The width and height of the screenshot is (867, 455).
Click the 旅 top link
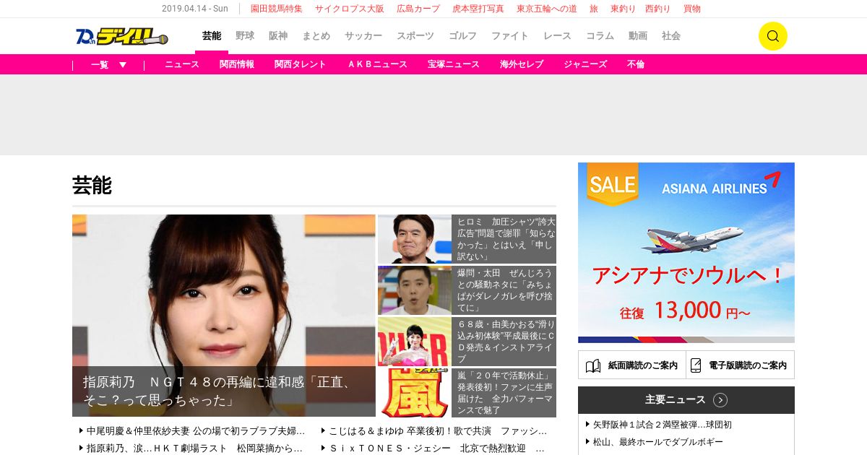click(x=594, y=9)
